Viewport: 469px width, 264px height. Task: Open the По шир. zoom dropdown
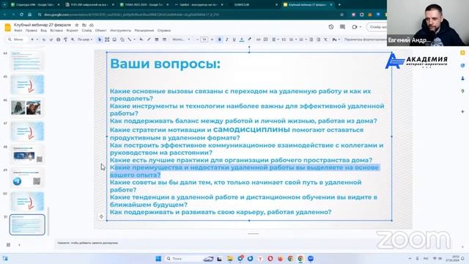click(x=85, y=40)
